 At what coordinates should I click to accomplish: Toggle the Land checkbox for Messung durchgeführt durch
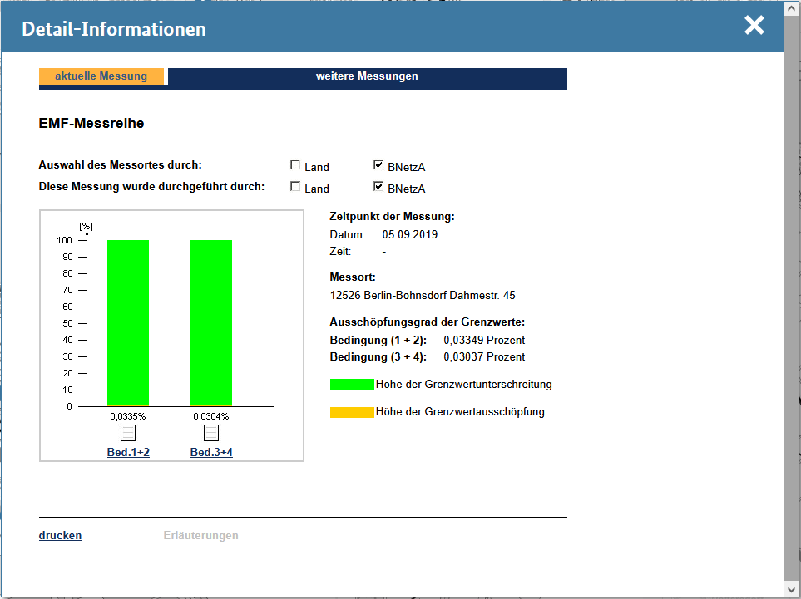pyautogui.click(x=295, y=186)
